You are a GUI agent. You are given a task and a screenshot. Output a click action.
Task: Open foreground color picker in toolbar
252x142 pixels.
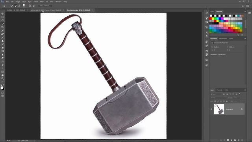(x=2, y=88)
